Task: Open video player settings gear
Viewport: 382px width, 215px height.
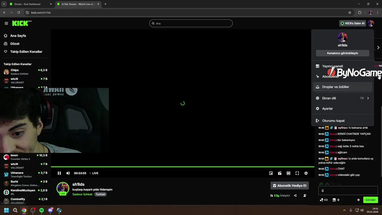Action: [x=306, y=173]
